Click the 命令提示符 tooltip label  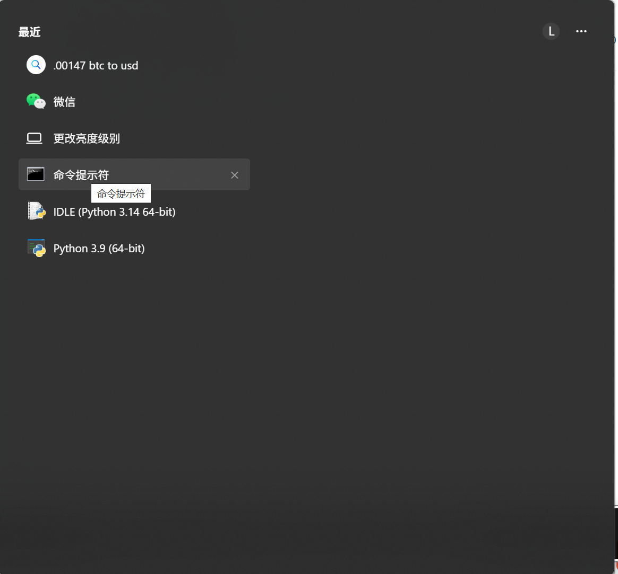point(121,193)
